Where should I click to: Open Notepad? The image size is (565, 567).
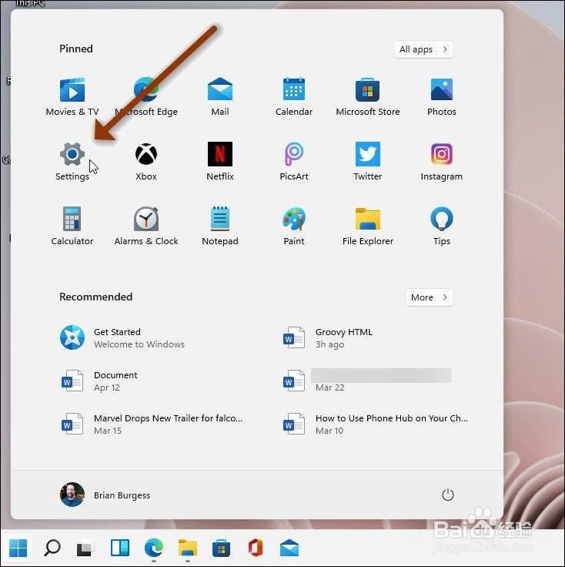(x=220, y=226)
